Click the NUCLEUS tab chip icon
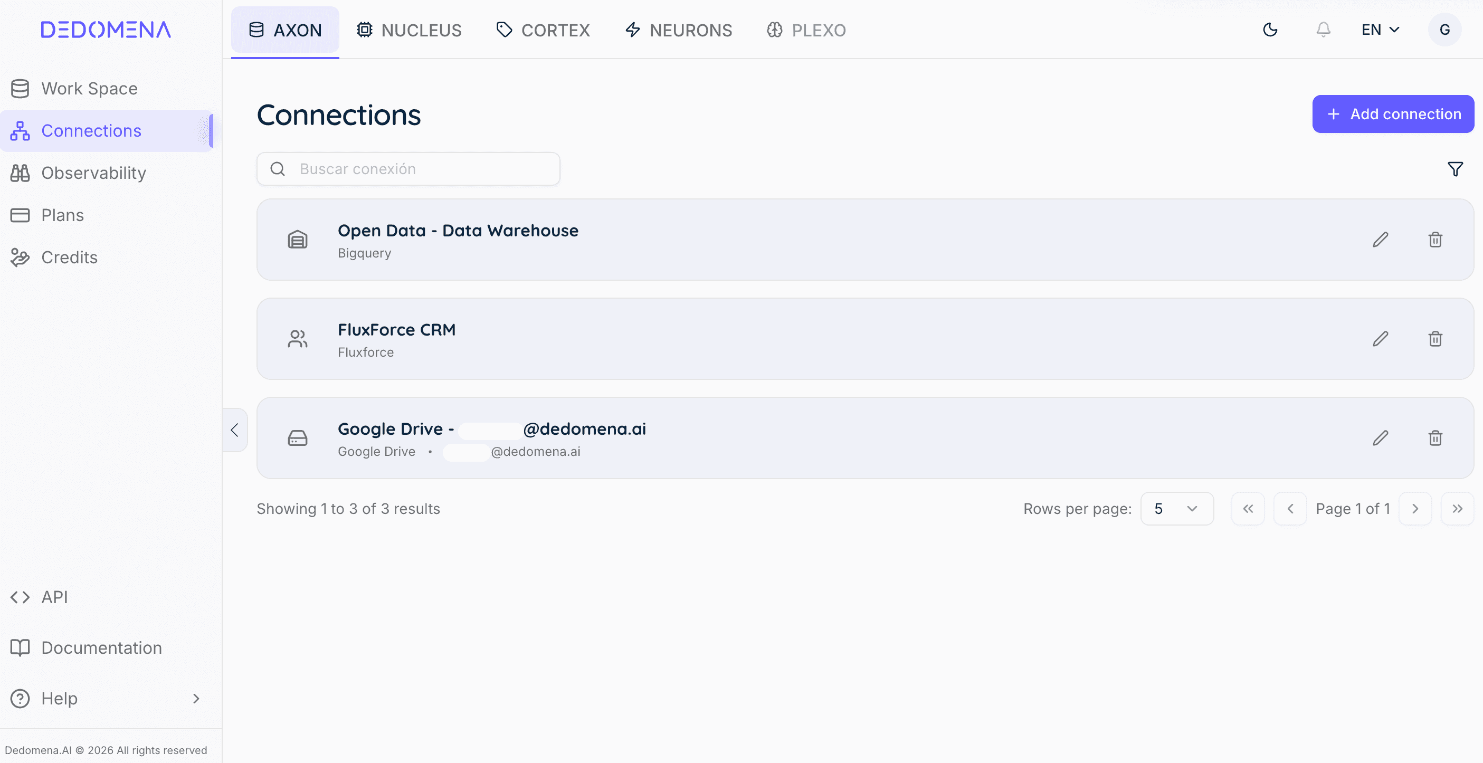The image size is (1483, 763). 365,30
